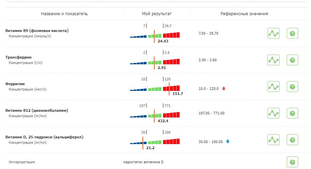Open history chart for Витамин D
The image size is (311, 169).
274,139
